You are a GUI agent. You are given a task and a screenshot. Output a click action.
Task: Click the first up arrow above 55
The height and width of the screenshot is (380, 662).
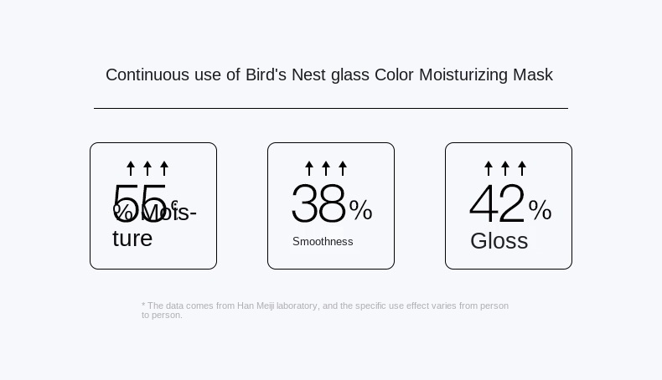click(x=131, y=168)
